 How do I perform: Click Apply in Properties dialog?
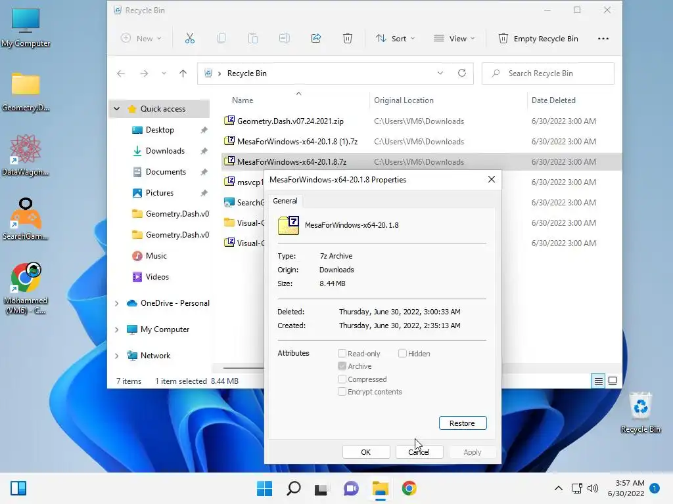pos(473,452)
